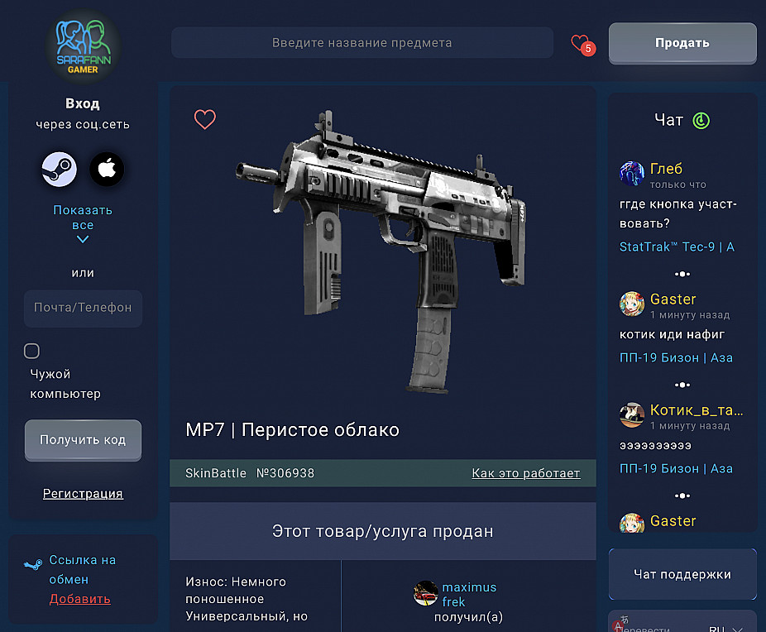
Task: Click the Продать button
Action: [682, 43]
